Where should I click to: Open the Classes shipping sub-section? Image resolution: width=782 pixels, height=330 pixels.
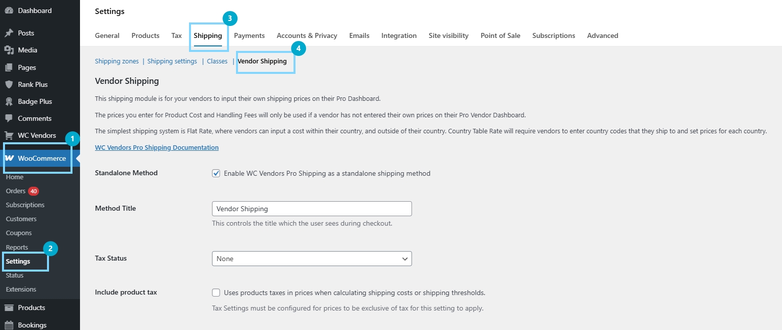pyautogui.click(x=217, y=61)
